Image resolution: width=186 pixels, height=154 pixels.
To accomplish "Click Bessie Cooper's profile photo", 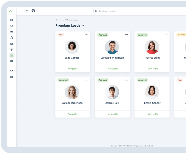I will (x=152, y=92).
